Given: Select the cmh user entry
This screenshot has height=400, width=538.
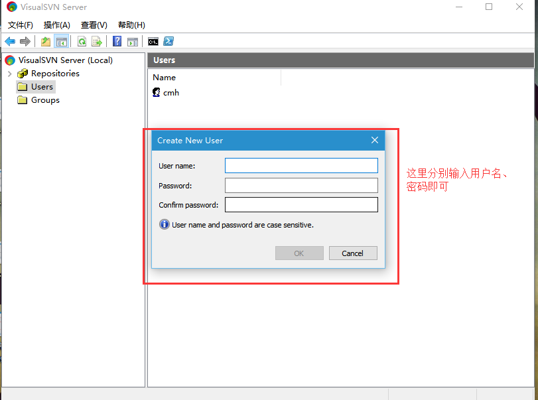Looking at the screenshot, I should 171,93.
